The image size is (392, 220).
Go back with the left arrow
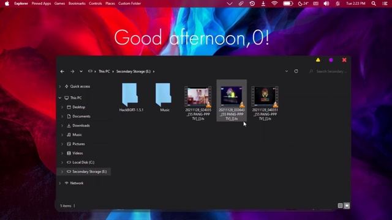[x=62, y=71]
